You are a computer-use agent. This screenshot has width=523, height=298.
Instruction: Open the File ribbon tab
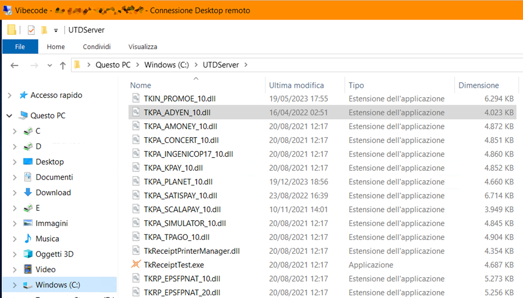pyautogui.click(x=20, y=47)
